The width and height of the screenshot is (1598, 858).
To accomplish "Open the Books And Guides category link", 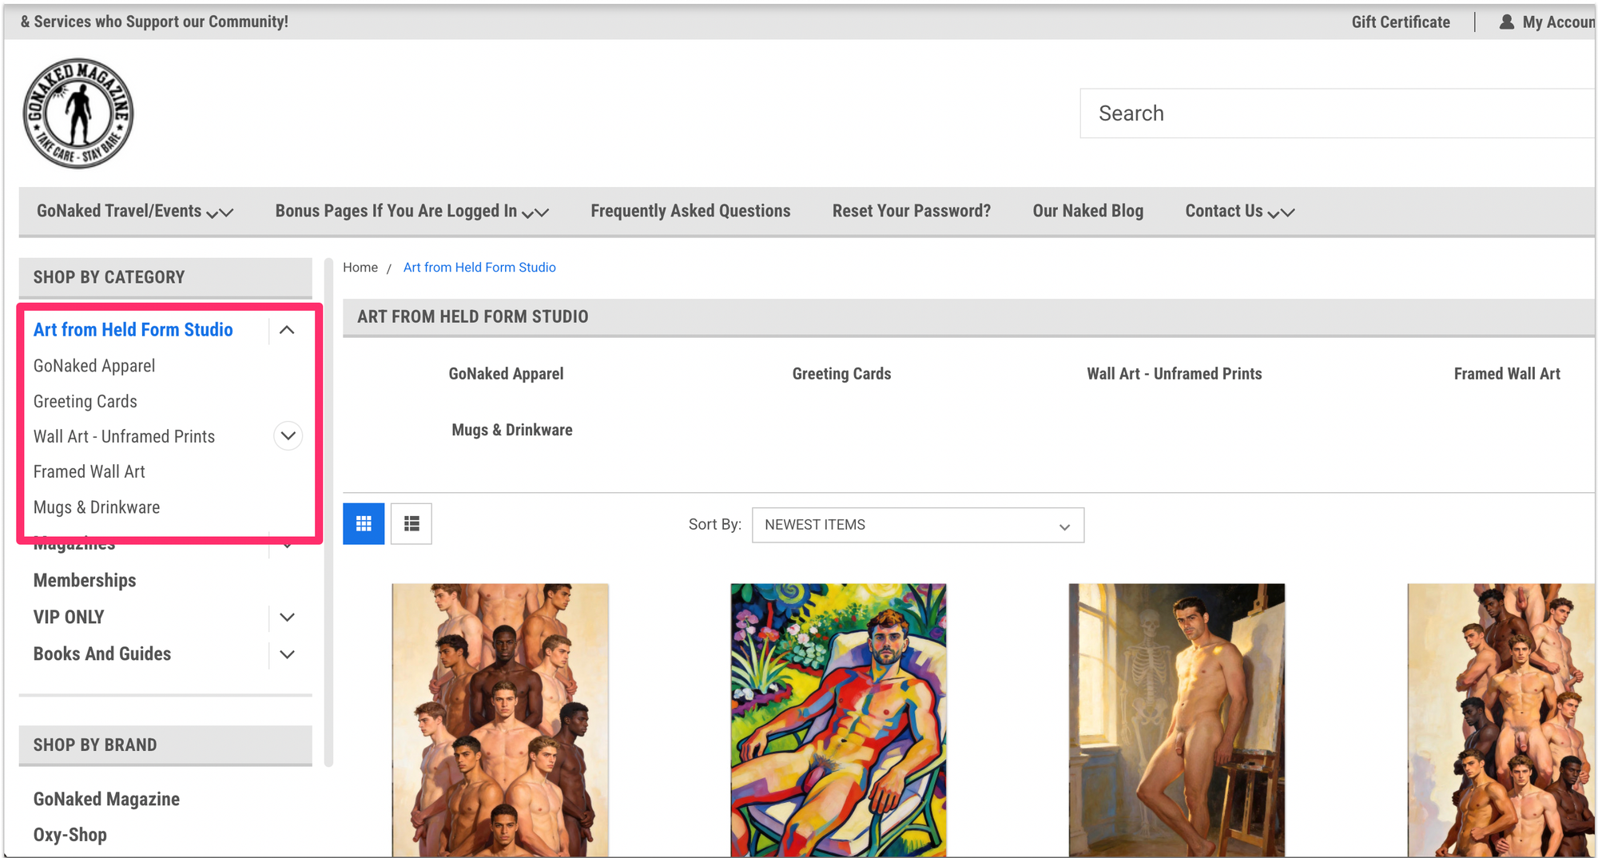I will (x=102, y=654).
